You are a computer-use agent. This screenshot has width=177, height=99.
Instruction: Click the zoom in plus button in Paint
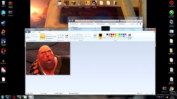coord(152,94)
